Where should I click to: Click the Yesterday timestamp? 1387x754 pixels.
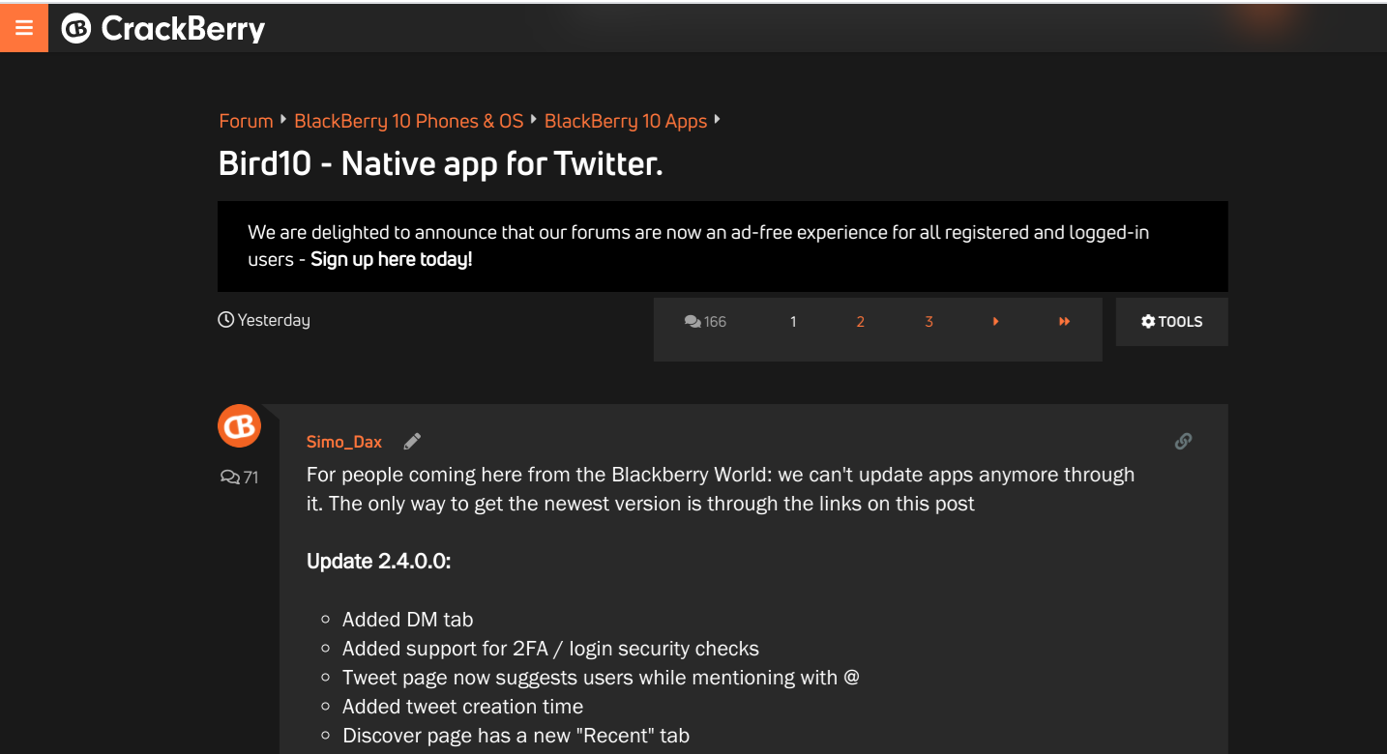click(x=264, y=320)
